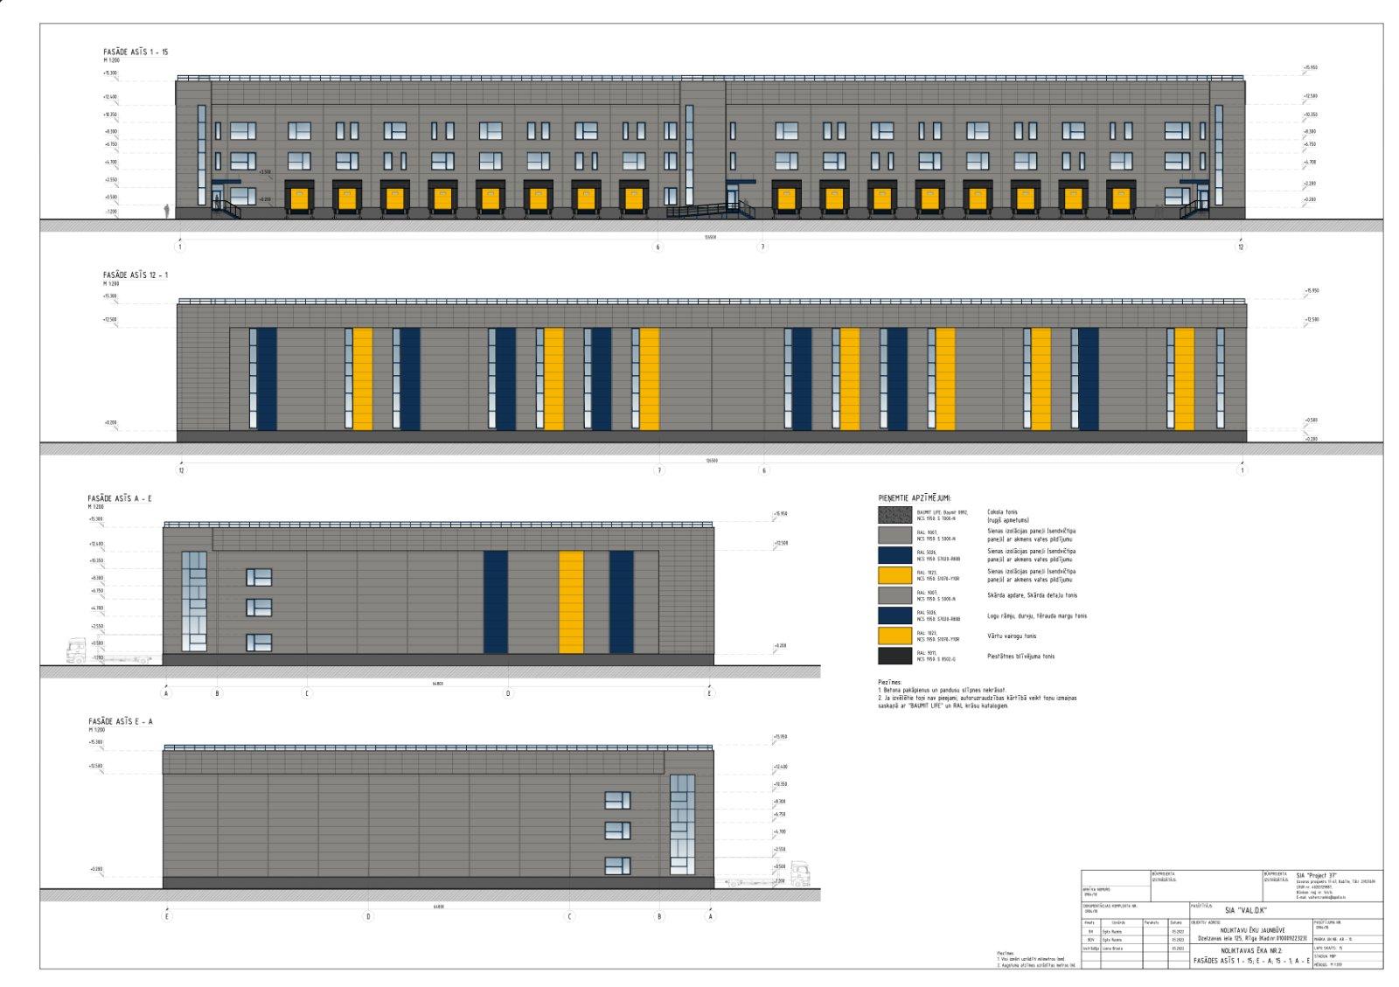Click the yellow Vārtu vairogu tonis swatch

894,636
